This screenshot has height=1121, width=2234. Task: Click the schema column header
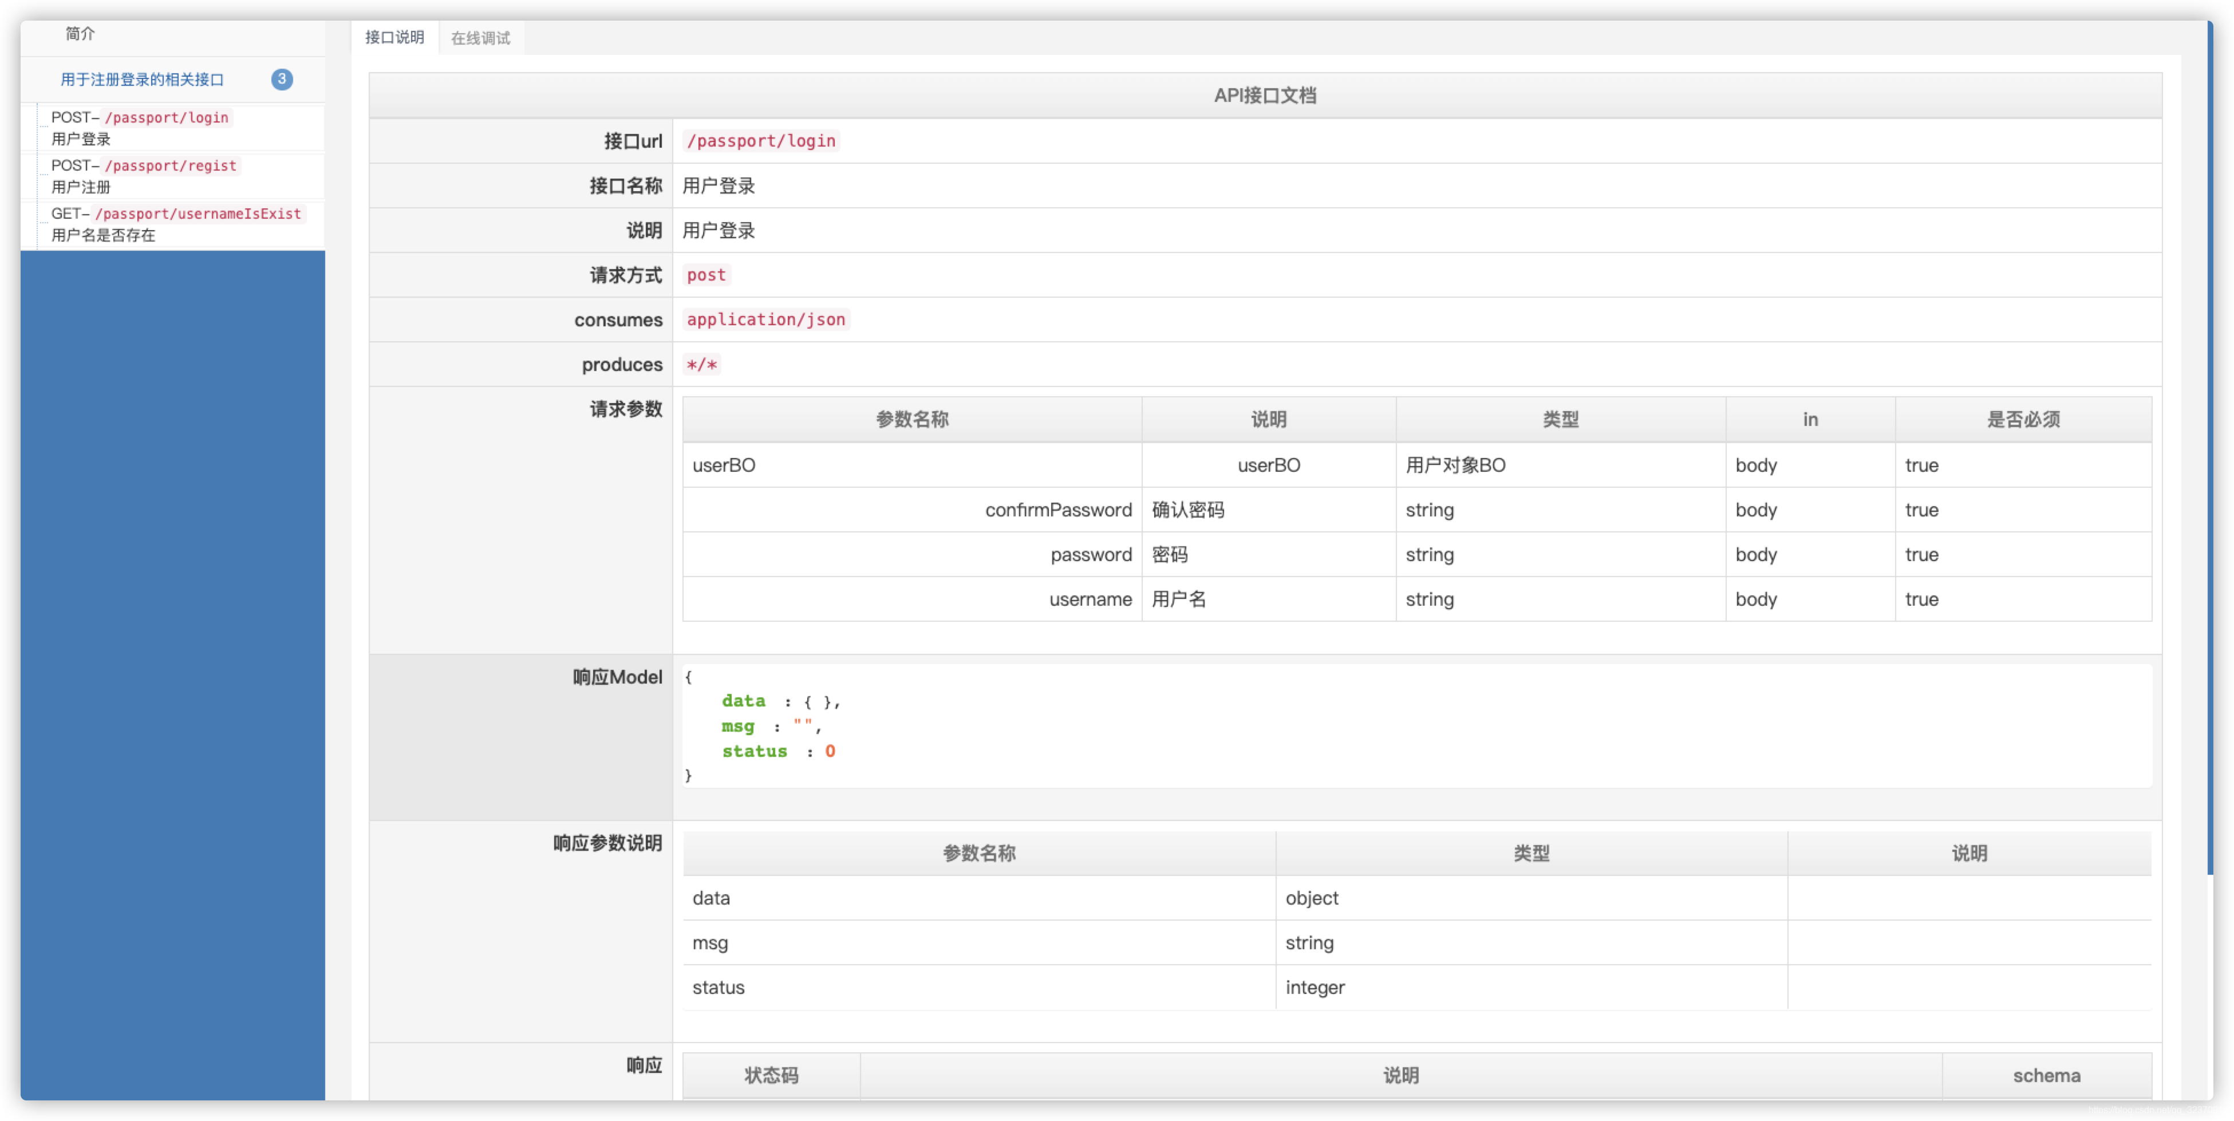pos(2046,1075)
